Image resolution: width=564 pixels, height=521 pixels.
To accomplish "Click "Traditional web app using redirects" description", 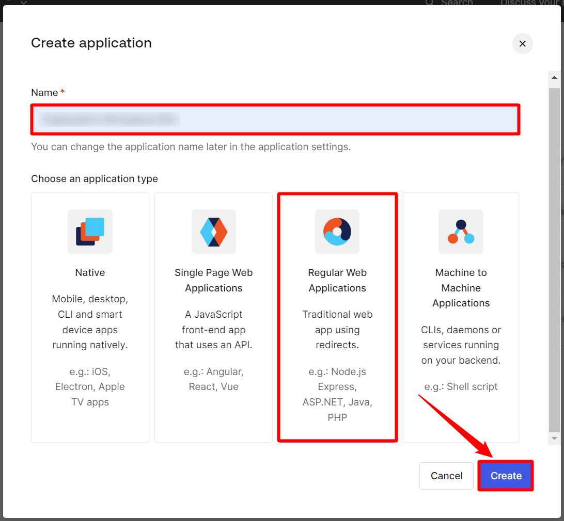I will [x=337, y=330].
